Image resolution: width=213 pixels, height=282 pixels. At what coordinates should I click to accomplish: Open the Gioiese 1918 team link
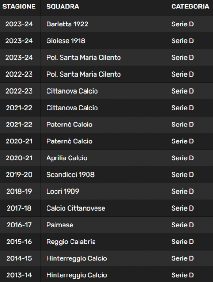[66, 41]
